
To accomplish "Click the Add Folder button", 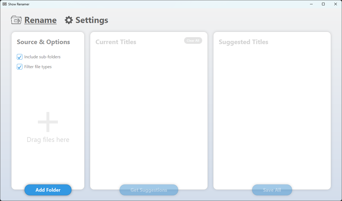I will tap(48, 190).
